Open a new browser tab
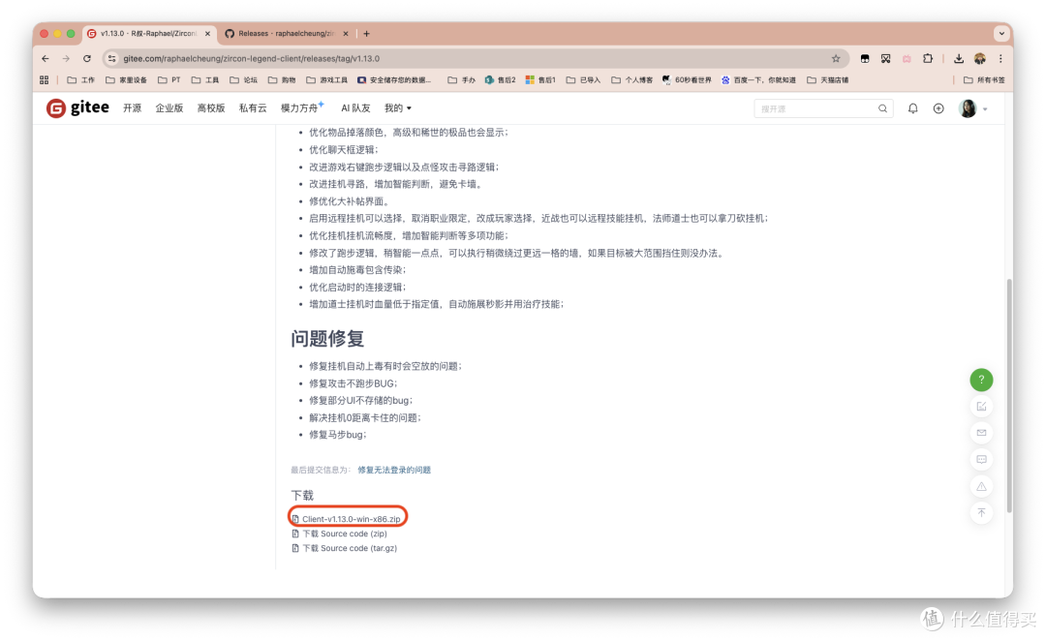Image resolution: width=1046 pixels, height=641 pixels. click(366, 33)
